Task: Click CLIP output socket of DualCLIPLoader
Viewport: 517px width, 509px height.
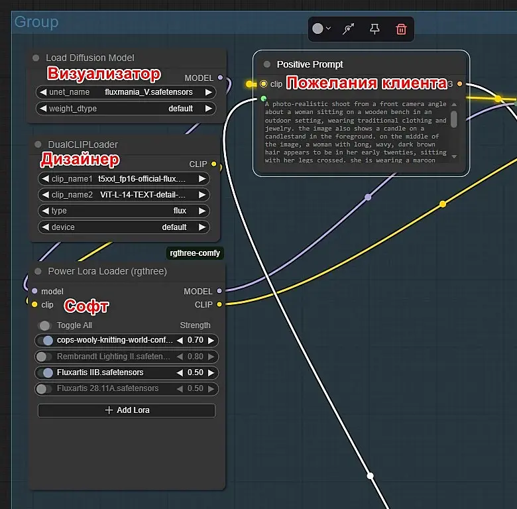Action: tap(213, 164)
